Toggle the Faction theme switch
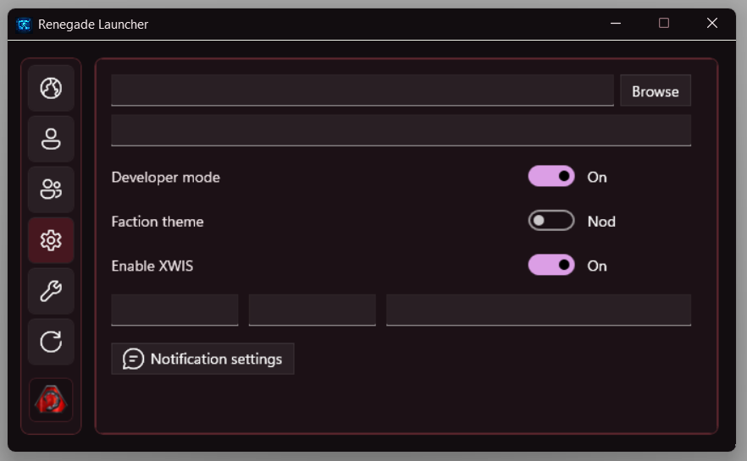 [x=551, y=221]
